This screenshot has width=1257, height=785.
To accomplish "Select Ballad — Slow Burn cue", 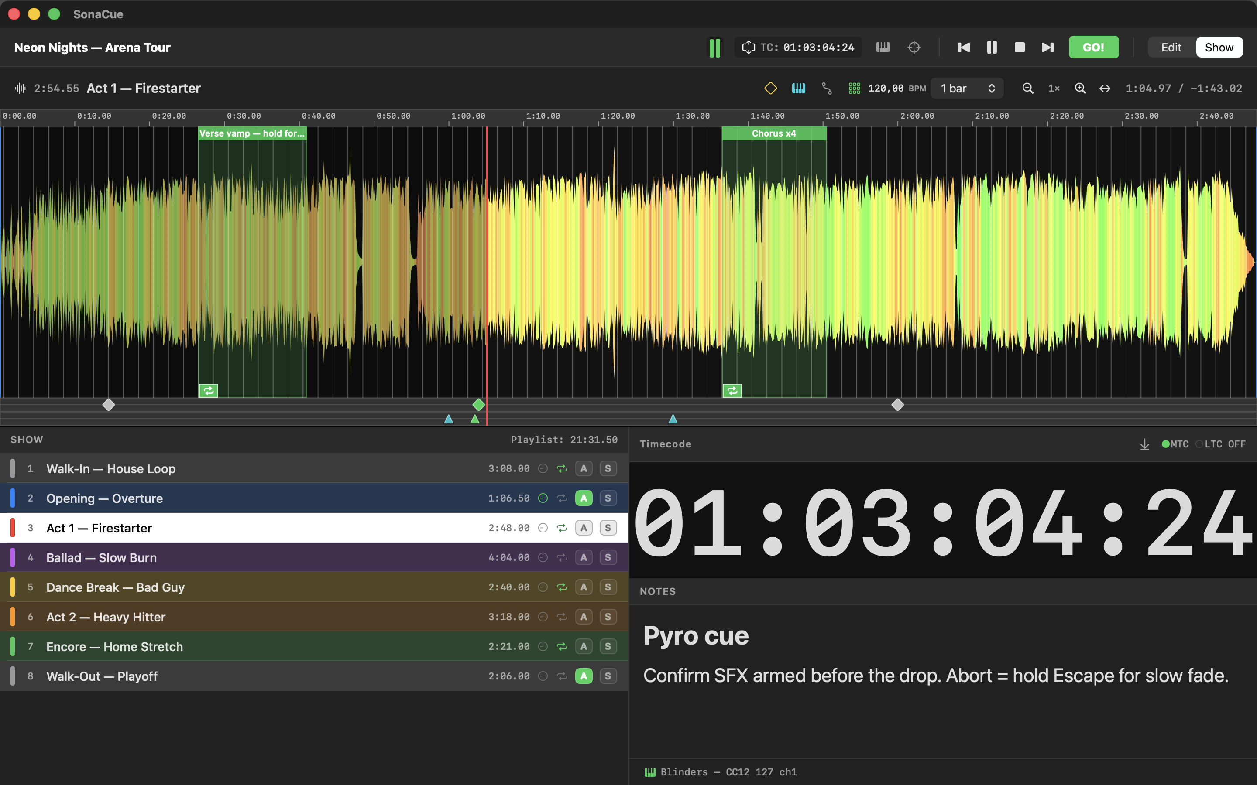I will [314, 557].
